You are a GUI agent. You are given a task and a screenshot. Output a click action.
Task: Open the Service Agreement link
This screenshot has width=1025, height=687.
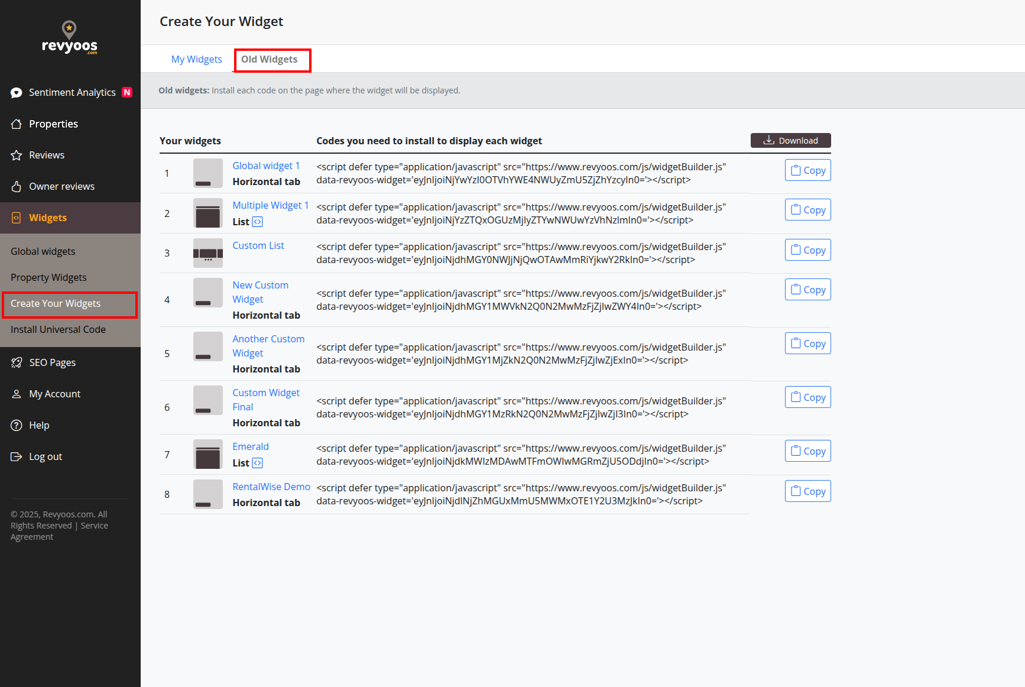59,531
